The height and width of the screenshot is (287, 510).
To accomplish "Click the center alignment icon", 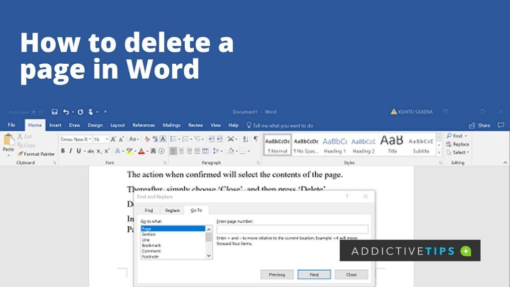I will click(x=181, y=151).
